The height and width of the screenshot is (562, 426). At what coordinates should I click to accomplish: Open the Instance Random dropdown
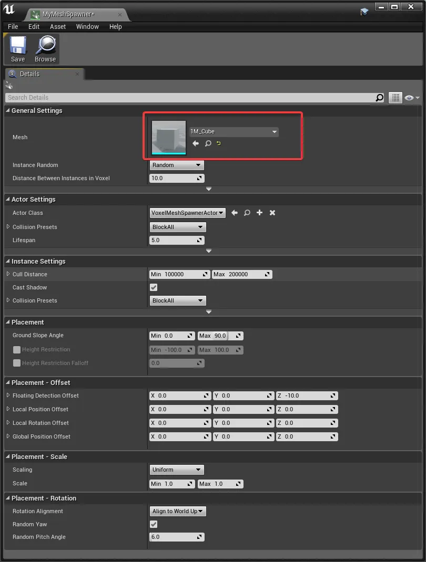(x=177, y=165)
